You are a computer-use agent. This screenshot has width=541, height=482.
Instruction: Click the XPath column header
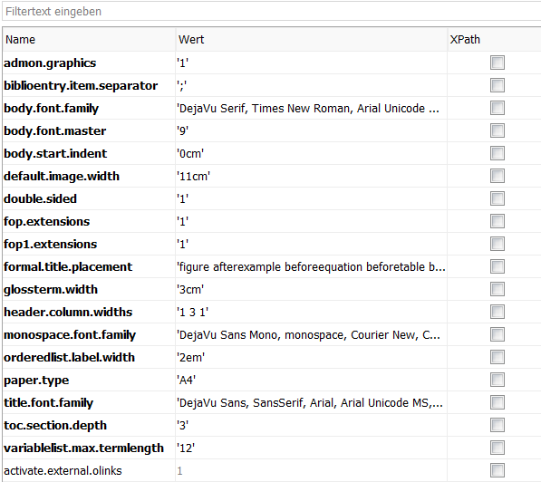point(494,39)
